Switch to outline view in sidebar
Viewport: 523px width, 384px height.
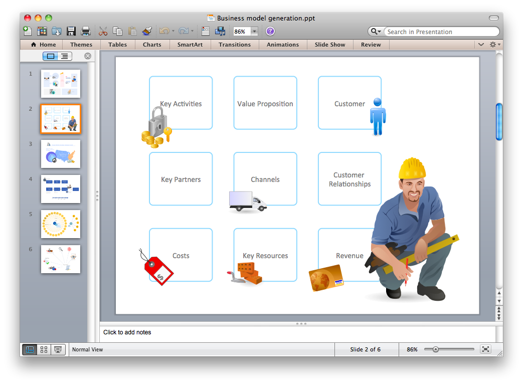click(x=65, y=56)
